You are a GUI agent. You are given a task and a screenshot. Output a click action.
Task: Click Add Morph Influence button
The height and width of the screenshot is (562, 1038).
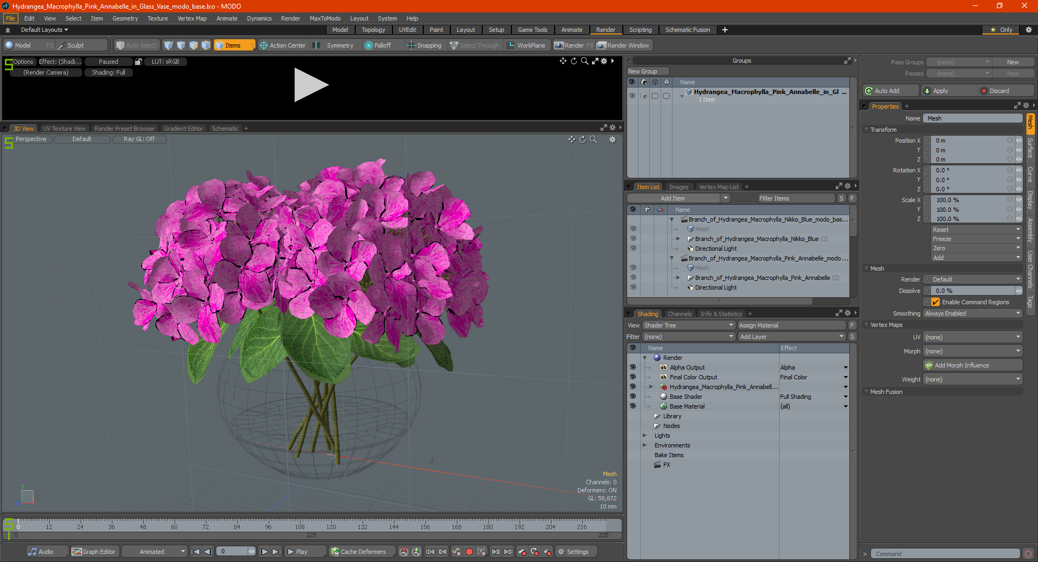973,365
